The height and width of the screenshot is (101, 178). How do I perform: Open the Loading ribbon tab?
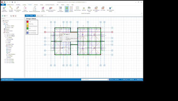pos(24,5)
